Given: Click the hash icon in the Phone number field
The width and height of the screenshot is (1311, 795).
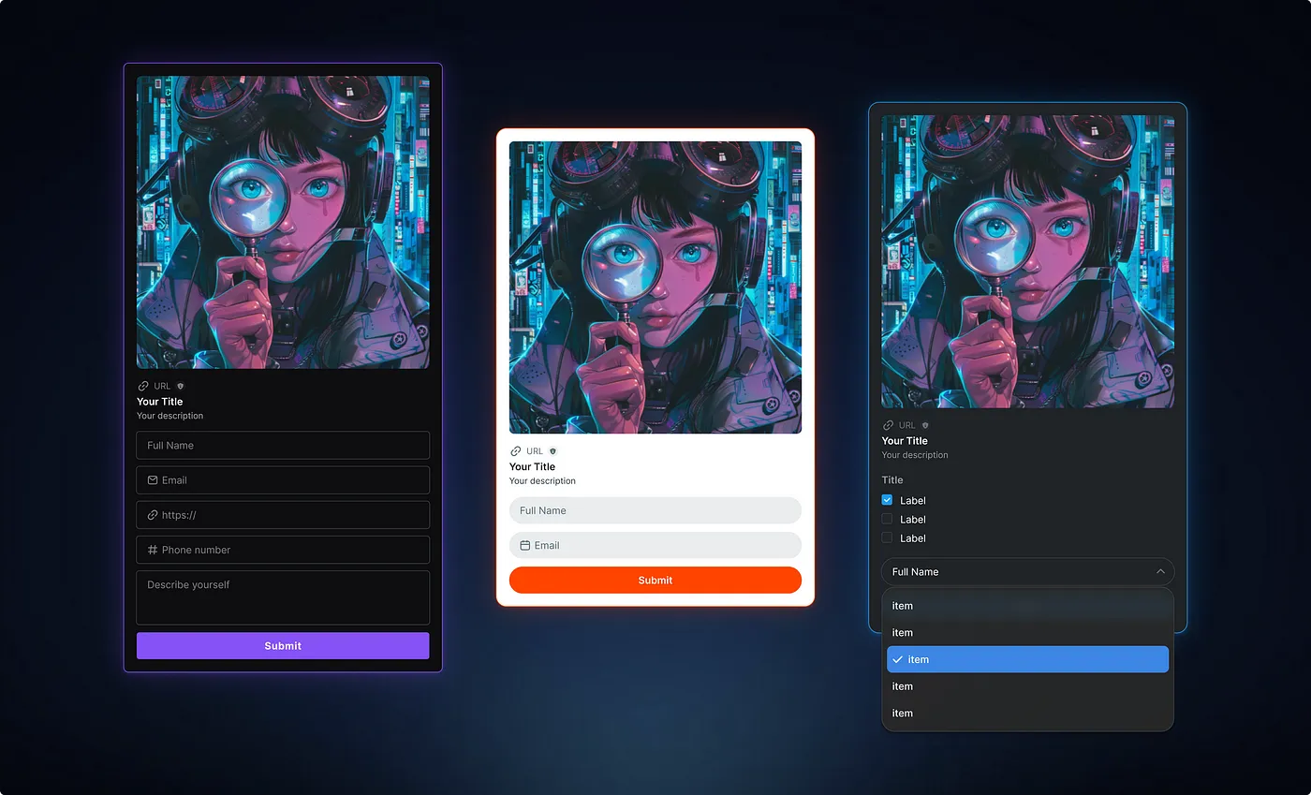Looking at the screenshot, I should tap(153, 550).
